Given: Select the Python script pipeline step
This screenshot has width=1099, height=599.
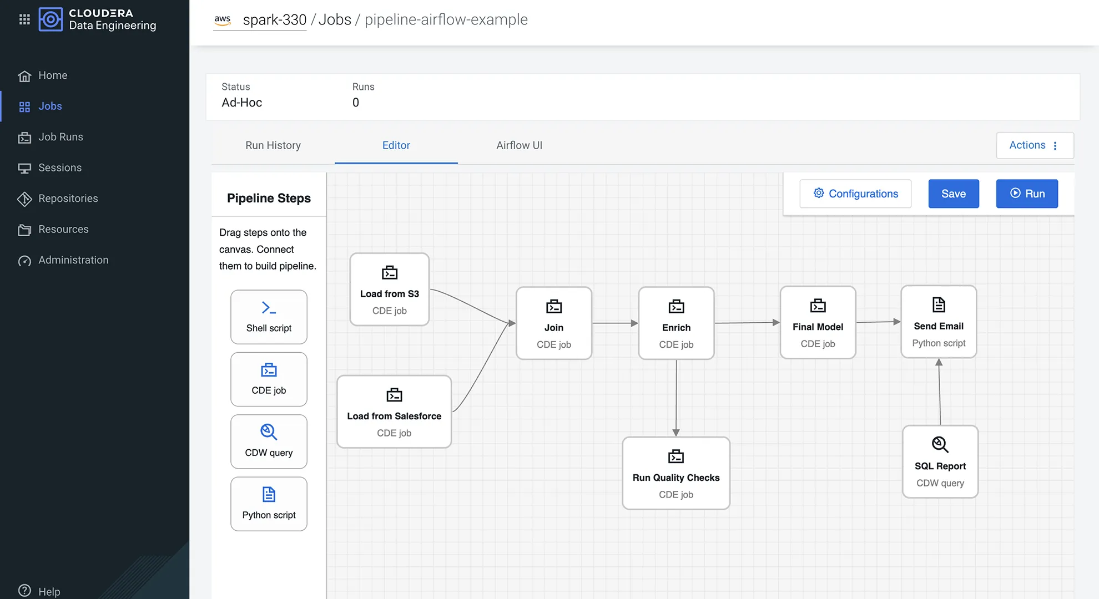Looking at the screenshot, I should coord(269,504).
